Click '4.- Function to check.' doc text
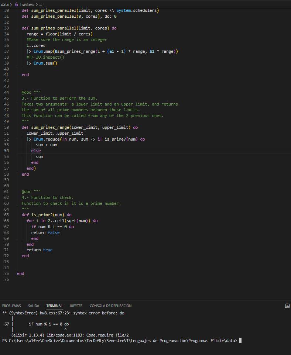Image resolution: width=291 pixels, height=355 pixels. click(48, 198)
